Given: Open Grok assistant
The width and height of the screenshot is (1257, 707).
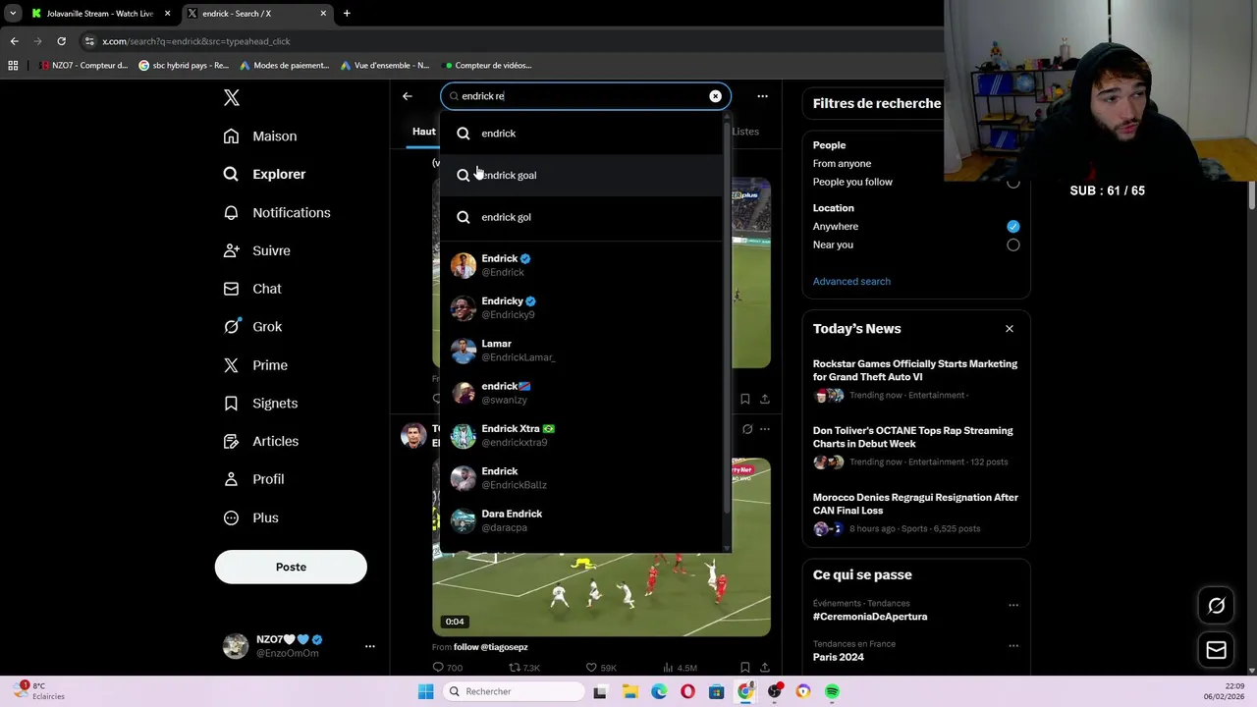Looking at the screenshot, I should [252, 327].
